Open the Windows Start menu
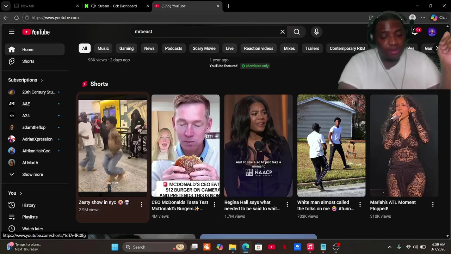The height and width of the screenshot is (254, 451). click(115, 247)
